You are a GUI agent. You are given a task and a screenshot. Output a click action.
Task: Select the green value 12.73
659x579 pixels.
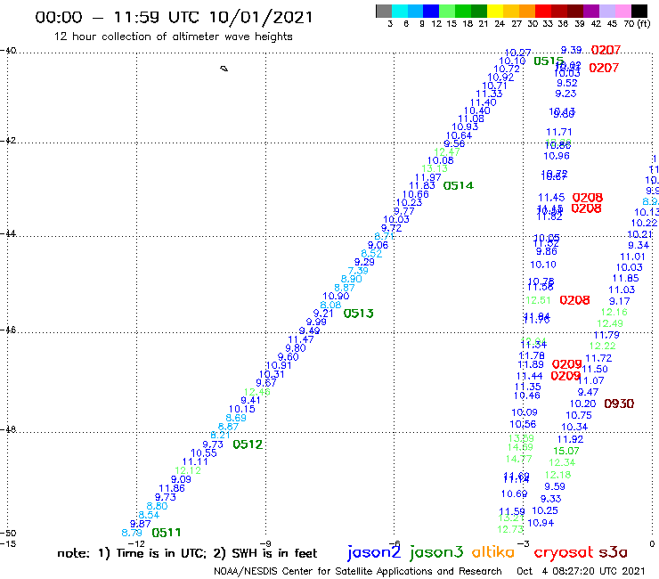pos(510,529)
